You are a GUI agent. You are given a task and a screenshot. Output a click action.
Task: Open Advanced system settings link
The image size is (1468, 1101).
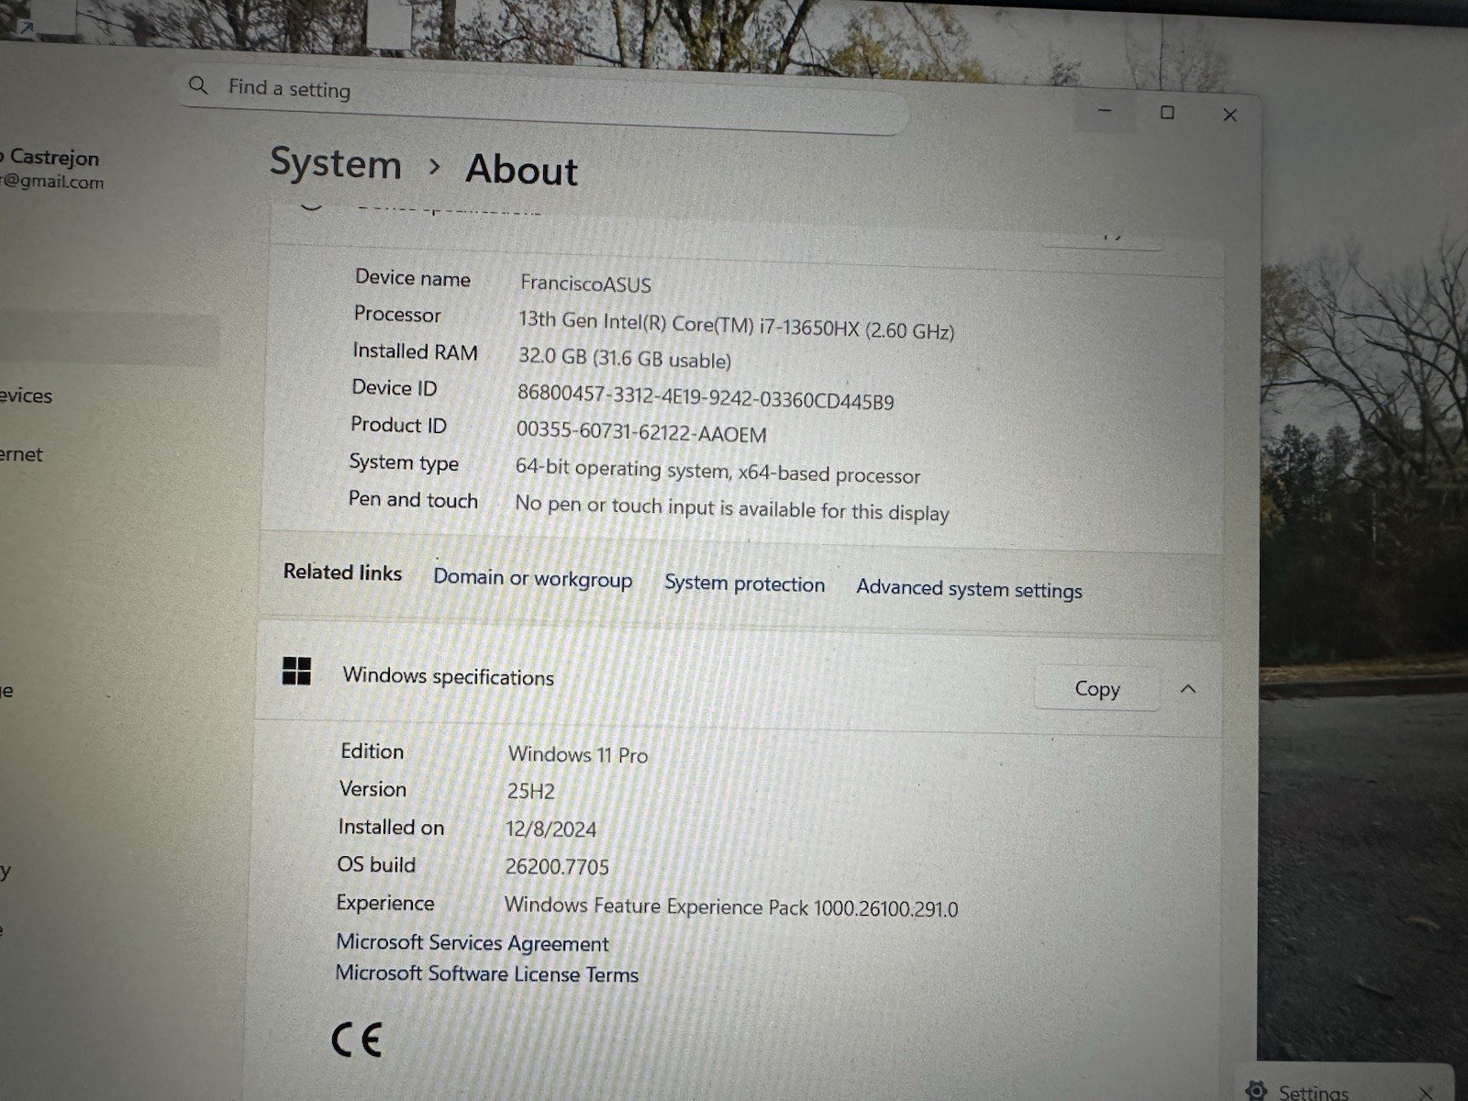[969, 589]
